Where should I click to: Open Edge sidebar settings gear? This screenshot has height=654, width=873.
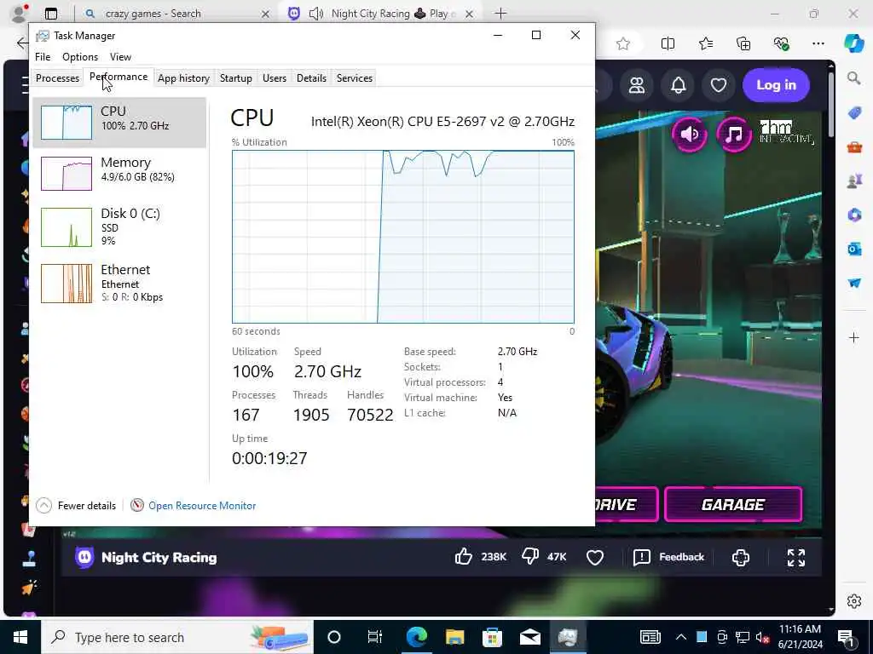click(854, 601)
